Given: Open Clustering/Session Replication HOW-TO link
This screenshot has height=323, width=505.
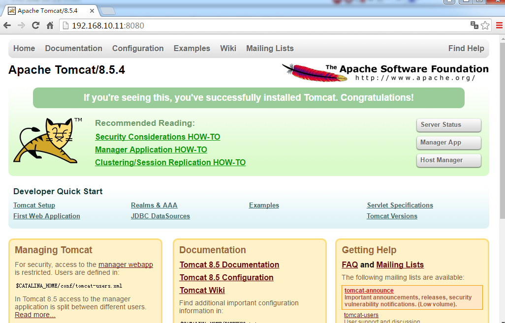Looking at the screenshot, I should (170, 162).
